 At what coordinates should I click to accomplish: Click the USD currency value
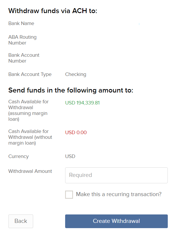(70, 157)
